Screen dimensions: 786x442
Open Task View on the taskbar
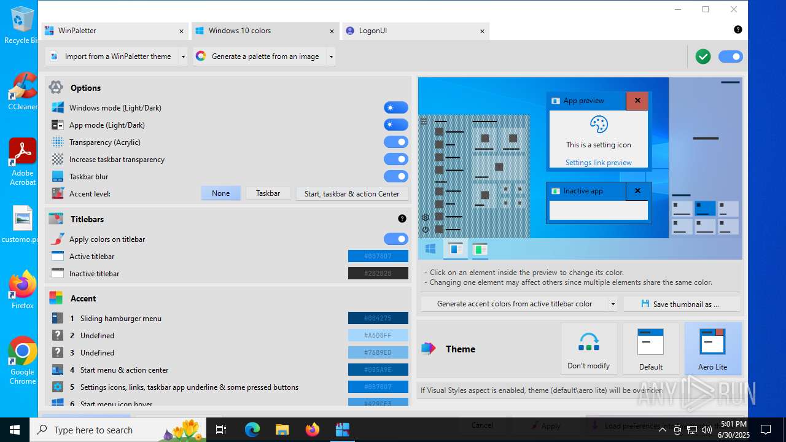tap(222, 430)
